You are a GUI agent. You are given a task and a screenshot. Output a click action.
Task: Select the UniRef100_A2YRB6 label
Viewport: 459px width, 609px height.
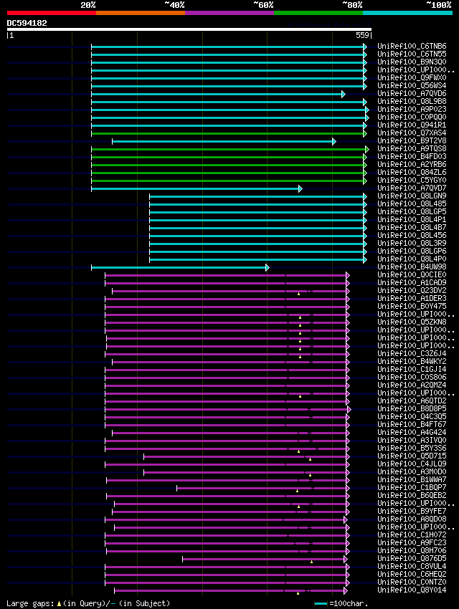point(412,164)
